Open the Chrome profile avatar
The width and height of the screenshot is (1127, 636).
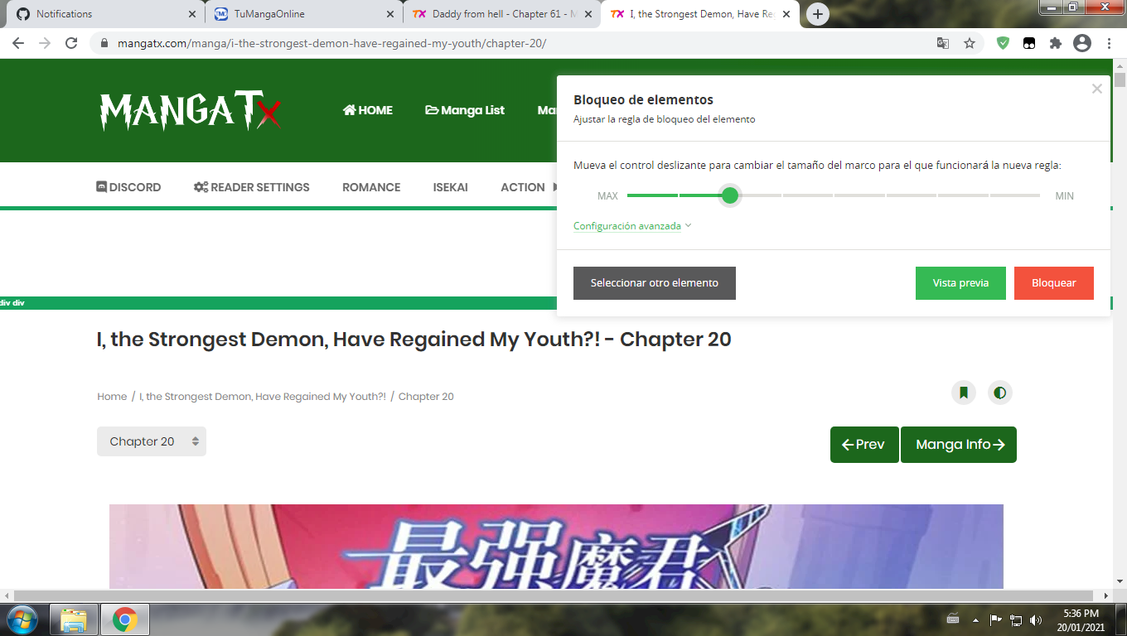click(x=1082, y=43)
